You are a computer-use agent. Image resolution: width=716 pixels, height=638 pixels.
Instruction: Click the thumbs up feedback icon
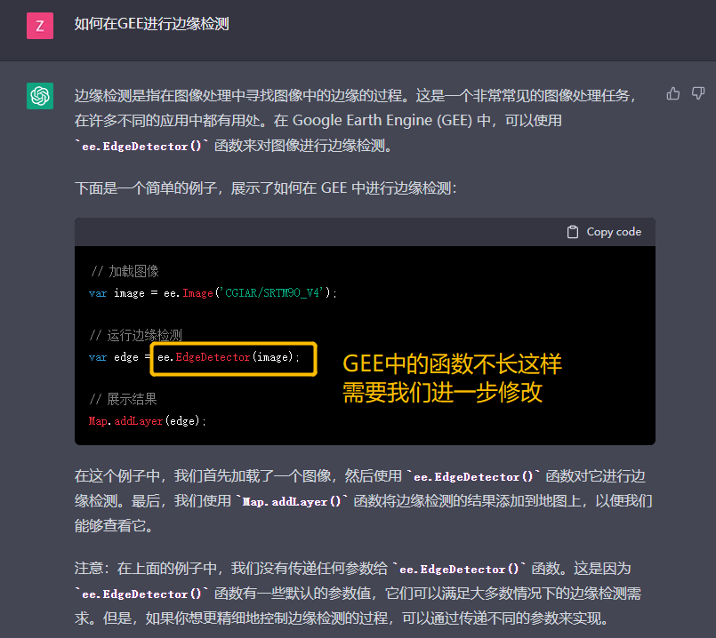(672, 93)
